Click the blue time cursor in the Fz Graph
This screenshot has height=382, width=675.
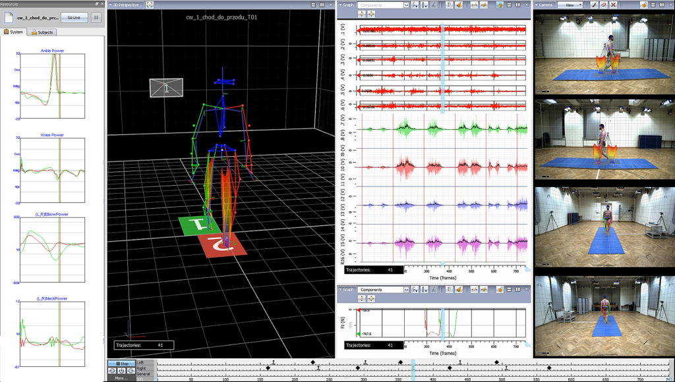click(442, 323)
